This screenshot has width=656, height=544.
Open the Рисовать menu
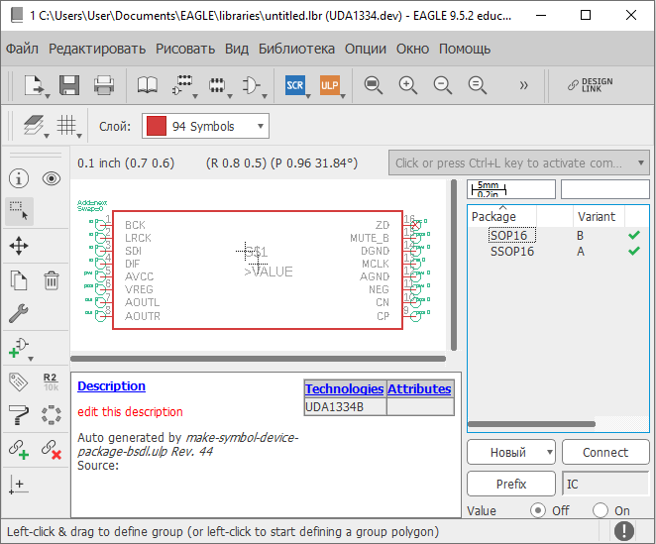click(185, 49)
